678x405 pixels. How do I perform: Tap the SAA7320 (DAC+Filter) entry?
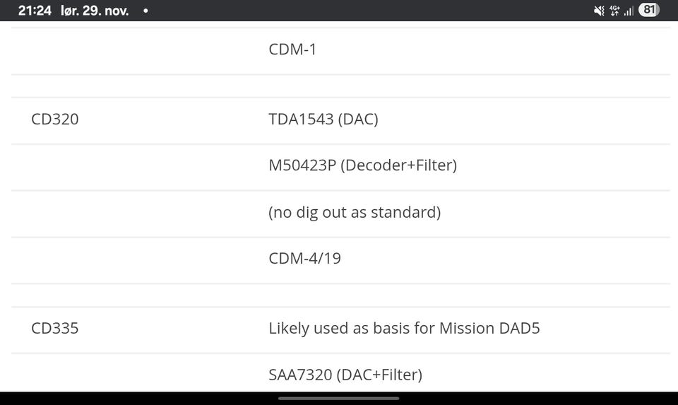[x=345, y=375]
